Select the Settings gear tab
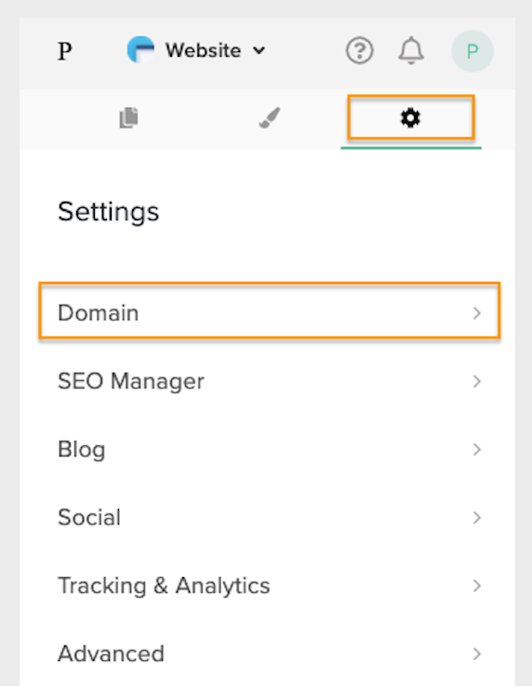The height and width of the screenshot is (686, 532). (411, 118)
